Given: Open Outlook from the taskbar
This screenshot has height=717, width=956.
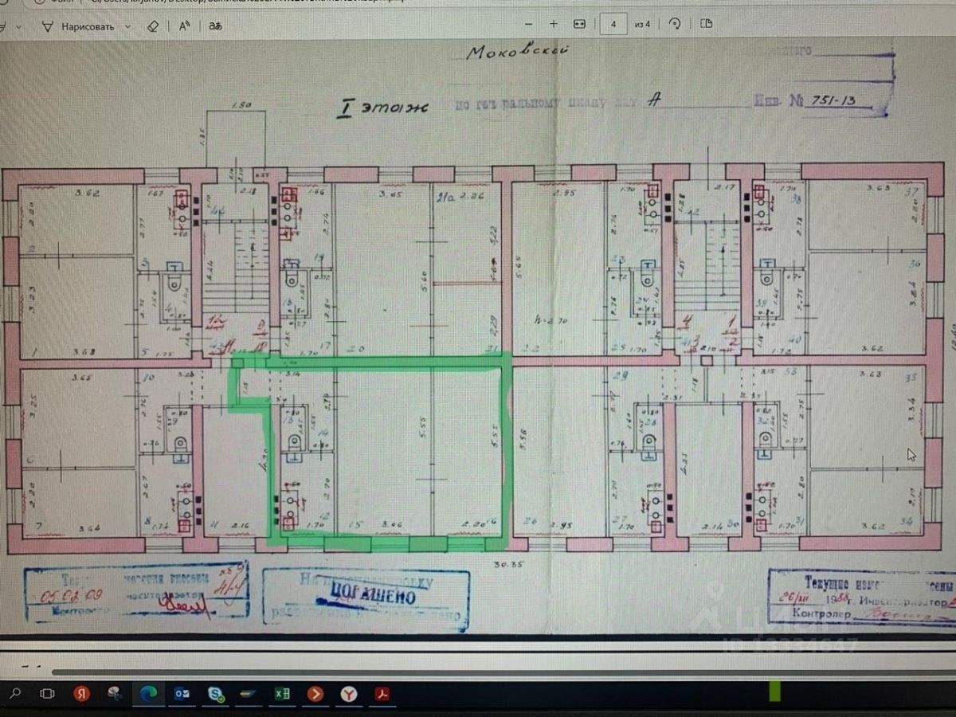Looking at the screenshot, I should [x=182, y=694].
